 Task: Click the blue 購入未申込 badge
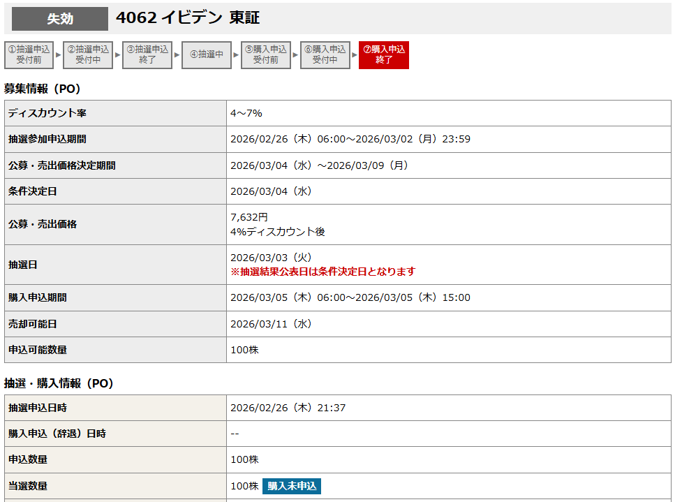point(292,486)
